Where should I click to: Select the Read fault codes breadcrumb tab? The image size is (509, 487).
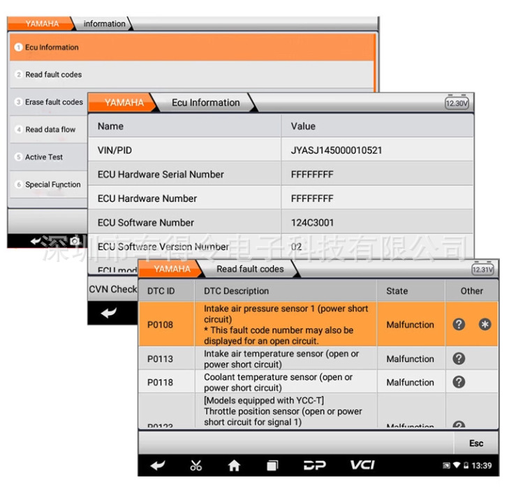pyautogui.click(x=250, y=269)
